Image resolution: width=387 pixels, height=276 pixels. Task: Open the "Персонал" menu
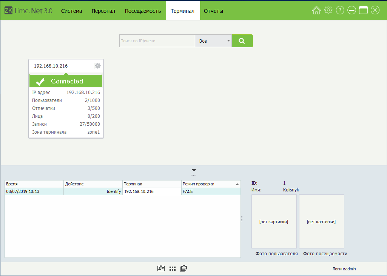click(x=103, y=11)
